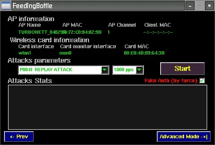This screenshot has height=145, width=215.
Task: Switch to Advanced Mode
Action: tap(184, 136)
